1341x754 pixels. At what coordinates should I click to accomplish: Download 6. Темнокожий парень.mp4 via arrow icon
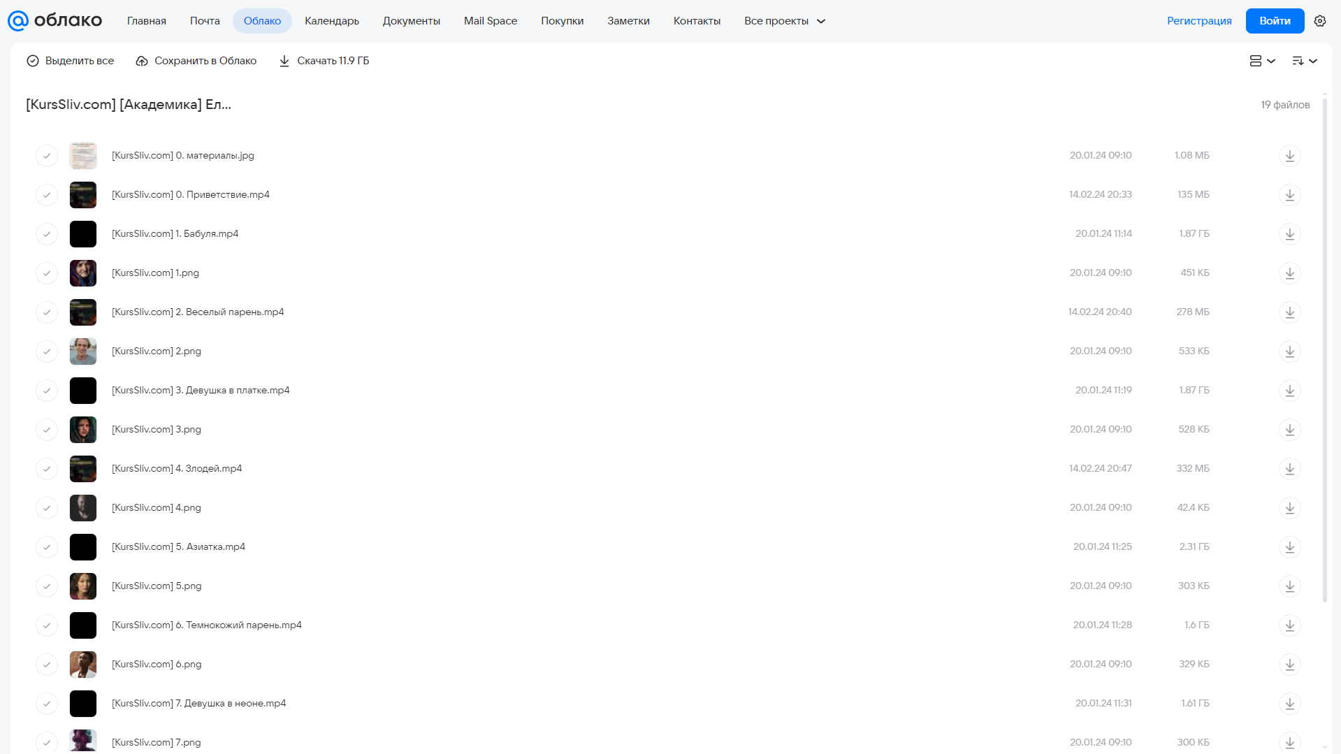[x=1290, y=625]
